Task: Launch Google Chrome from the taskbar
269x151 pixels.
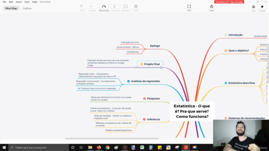Action: pos(108,147)
